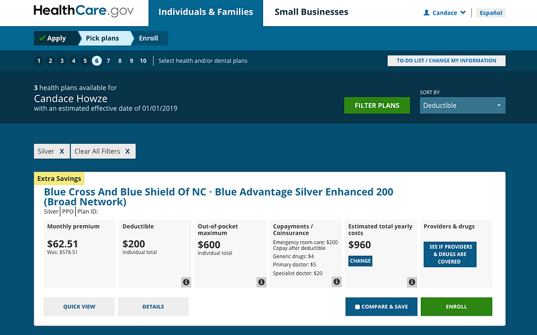Switch language to Español

[491, 13]
